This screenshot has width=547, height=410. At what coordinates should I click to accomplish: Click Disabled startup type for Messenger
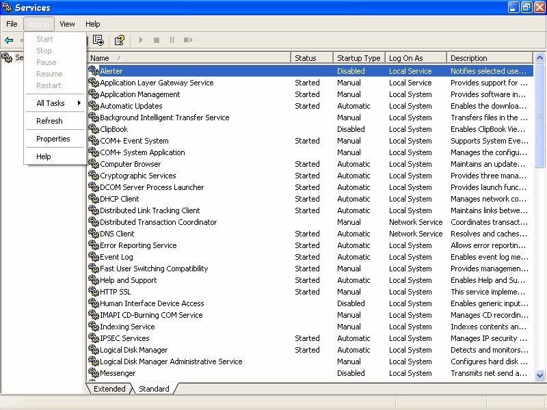coord(351,373)
